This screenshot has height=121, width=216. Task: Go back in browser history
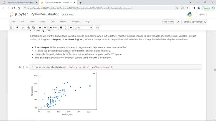pyautogui.click(x=3, y=8)
